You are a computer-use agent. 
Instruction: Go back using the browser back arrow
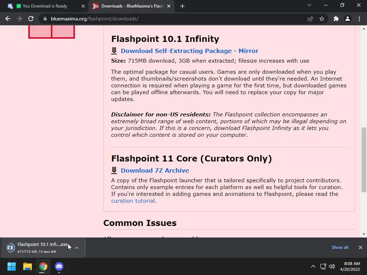[x=8, y=19]
